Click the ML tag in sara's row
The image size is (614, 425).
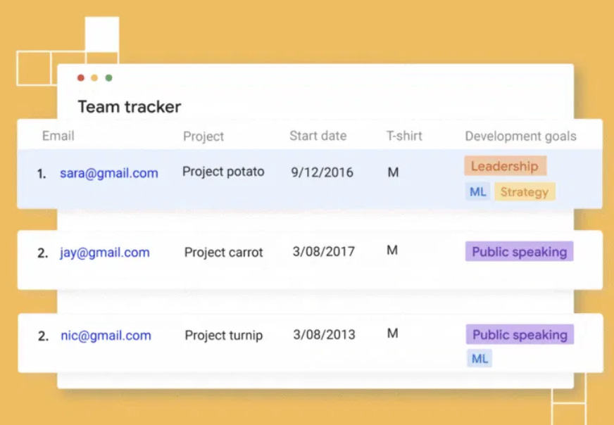pos(478,191)
